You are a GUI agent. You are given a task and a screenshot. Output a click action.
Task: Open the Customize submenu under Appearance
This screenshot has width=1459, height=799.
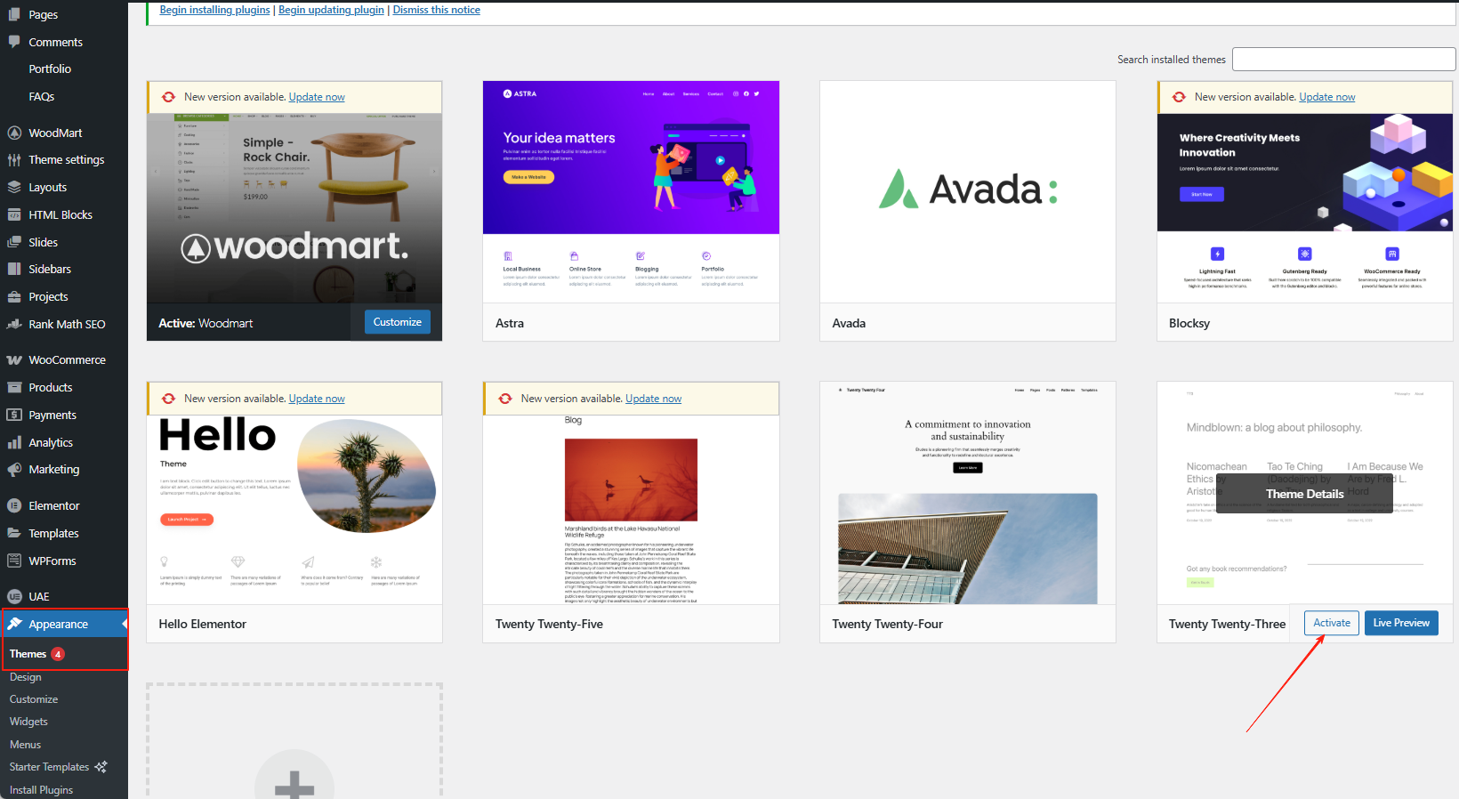pyautogui.click(x=34, y=699)
